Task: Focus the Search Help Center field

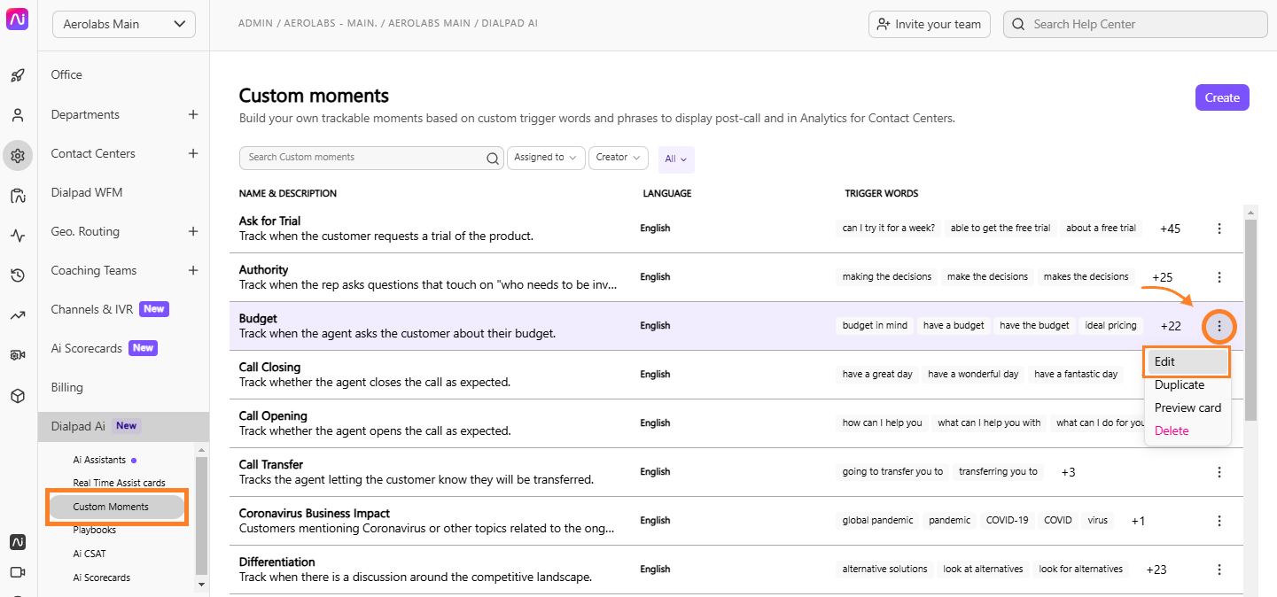Action: 1135,24
